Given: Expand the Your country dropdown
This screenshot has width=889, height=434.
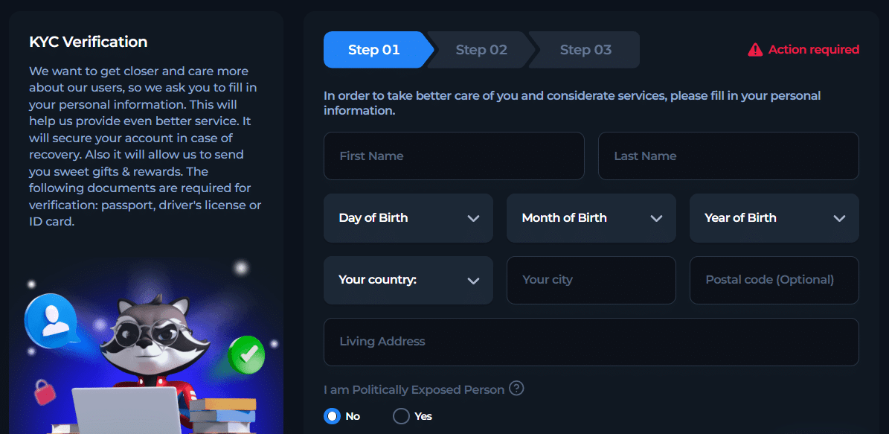Looking at the screenshot, I should coord(408,280).
